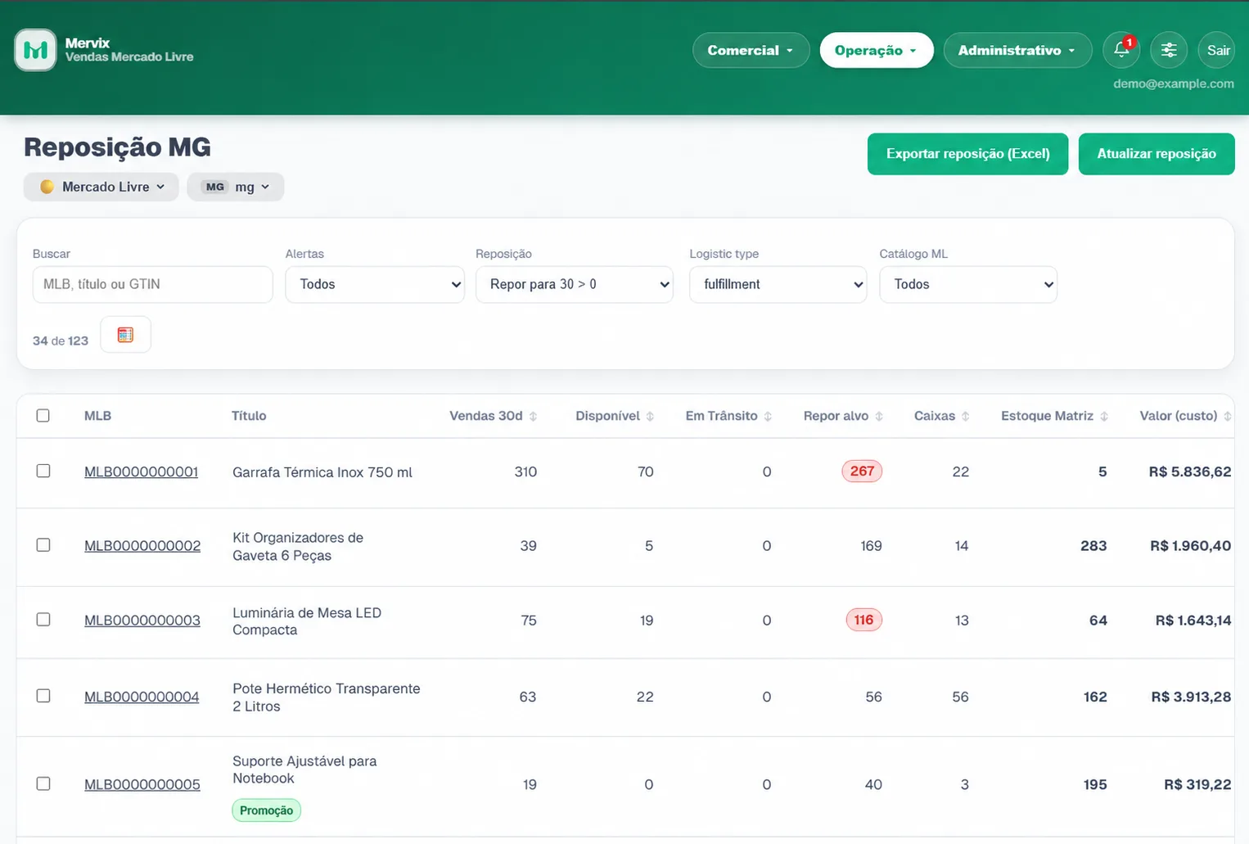Image resolution: width=1249 pixels, height=844 pixels.
Task: Click the Sair logout button
Action: click(x=1218, y=50)
